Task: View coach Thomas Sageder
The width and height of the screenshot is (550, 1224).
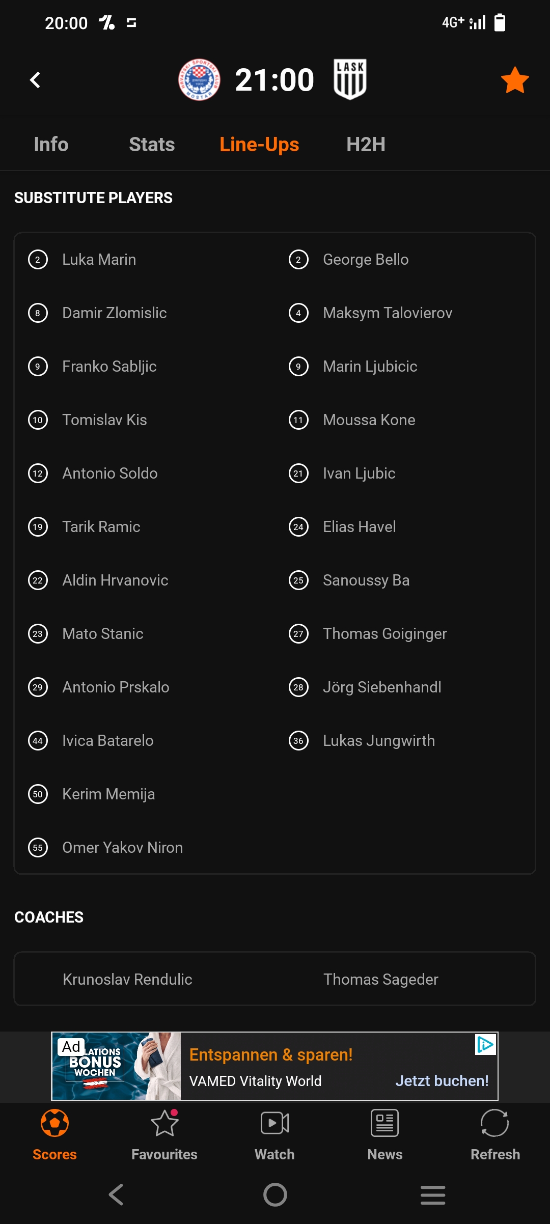Action: [x=381, y=979]
